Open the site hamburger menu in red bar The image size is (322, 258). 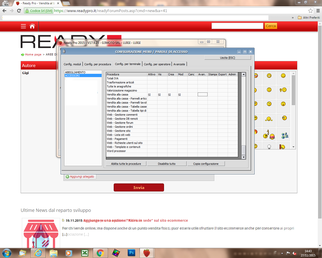tap(23, 26)
